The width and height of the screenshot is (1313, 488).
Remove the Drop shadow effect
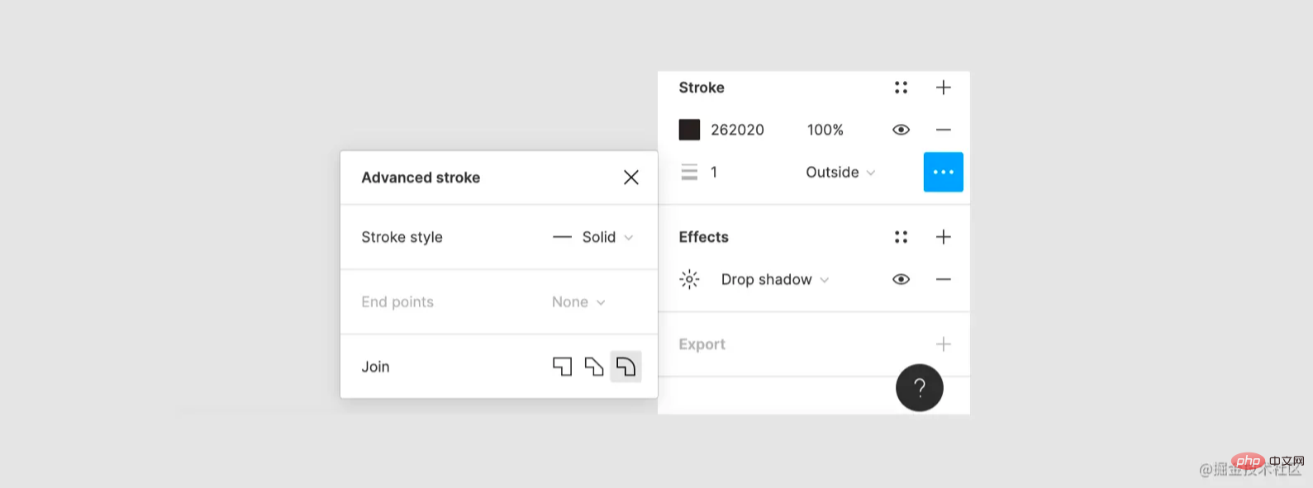pyautogui.click(x=943, y=279)
